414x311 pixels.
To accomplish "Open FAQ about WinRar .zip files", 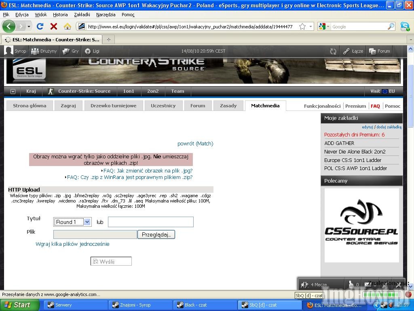I will [130, 177].
